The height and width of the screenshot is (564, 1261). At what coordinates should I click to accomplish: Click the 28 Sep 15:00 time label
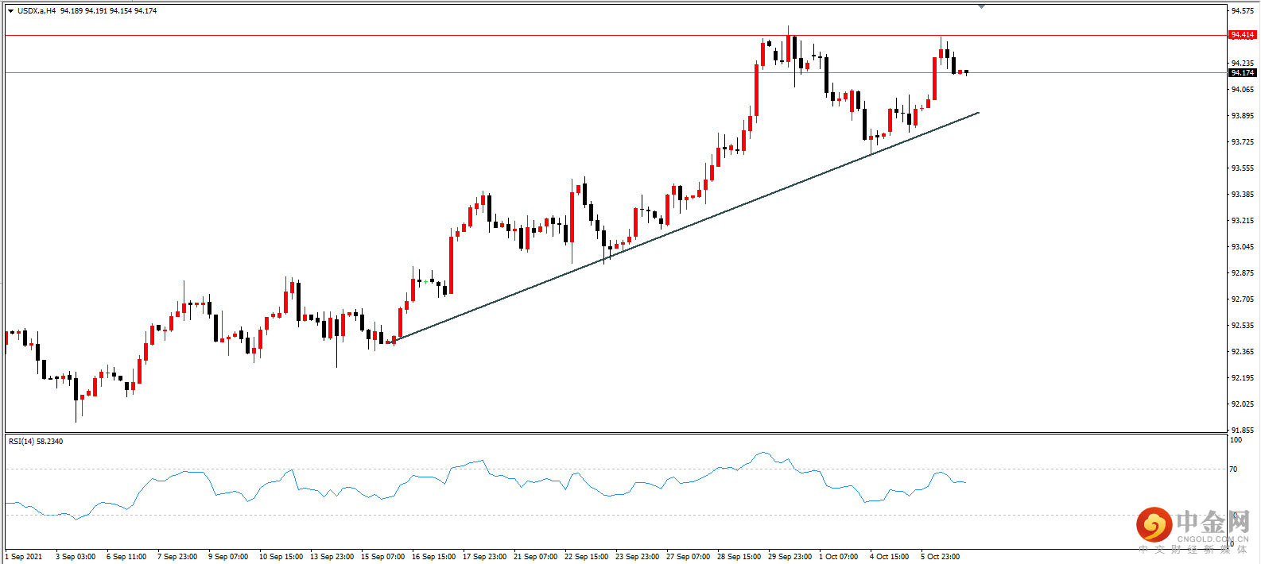point(739,557)
